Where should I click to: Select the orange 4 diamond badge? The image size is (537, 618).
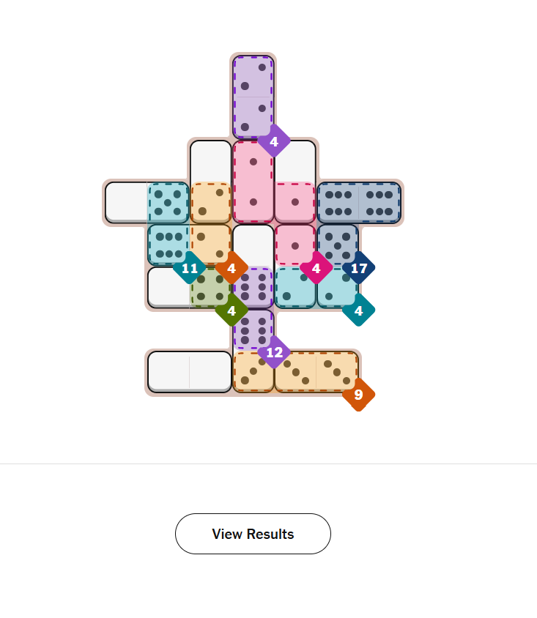click(x=232, y=268)
